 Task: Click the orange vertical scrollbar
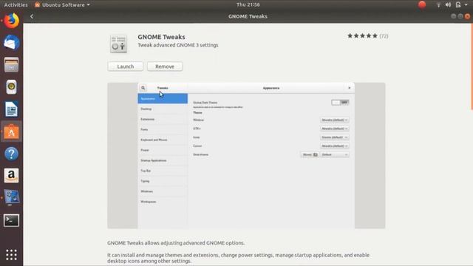[x=472, y=67]
